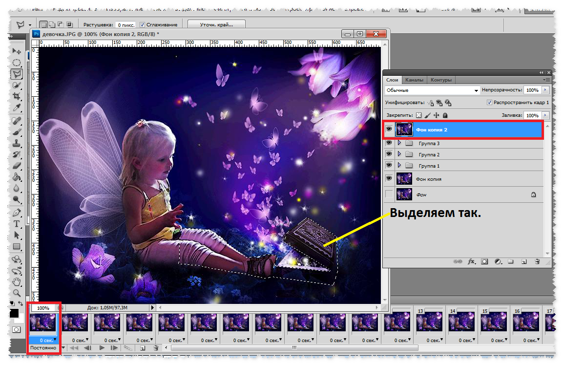The image size is (564, 366).
Task: Toggle the Сглаживание checkbox
Action: pos(143,25)
